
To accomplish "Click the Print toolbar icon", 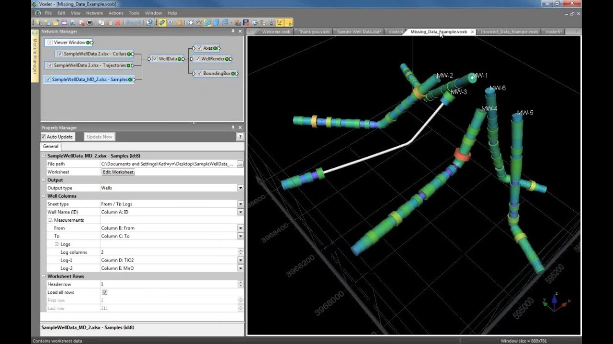I will coord(90,22).
